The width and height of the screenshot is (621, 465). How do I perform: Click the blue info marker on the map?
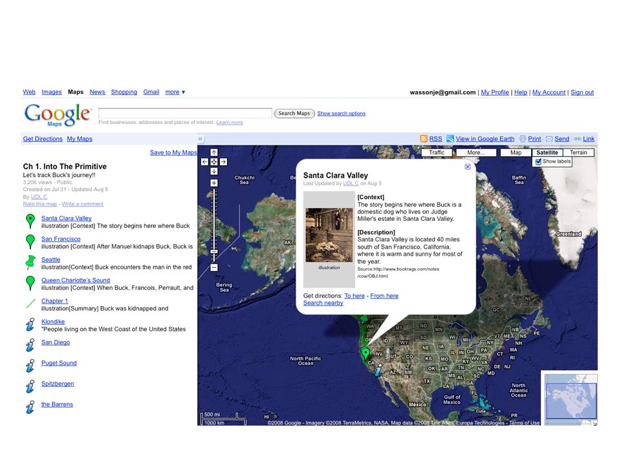tap(378, 370)
